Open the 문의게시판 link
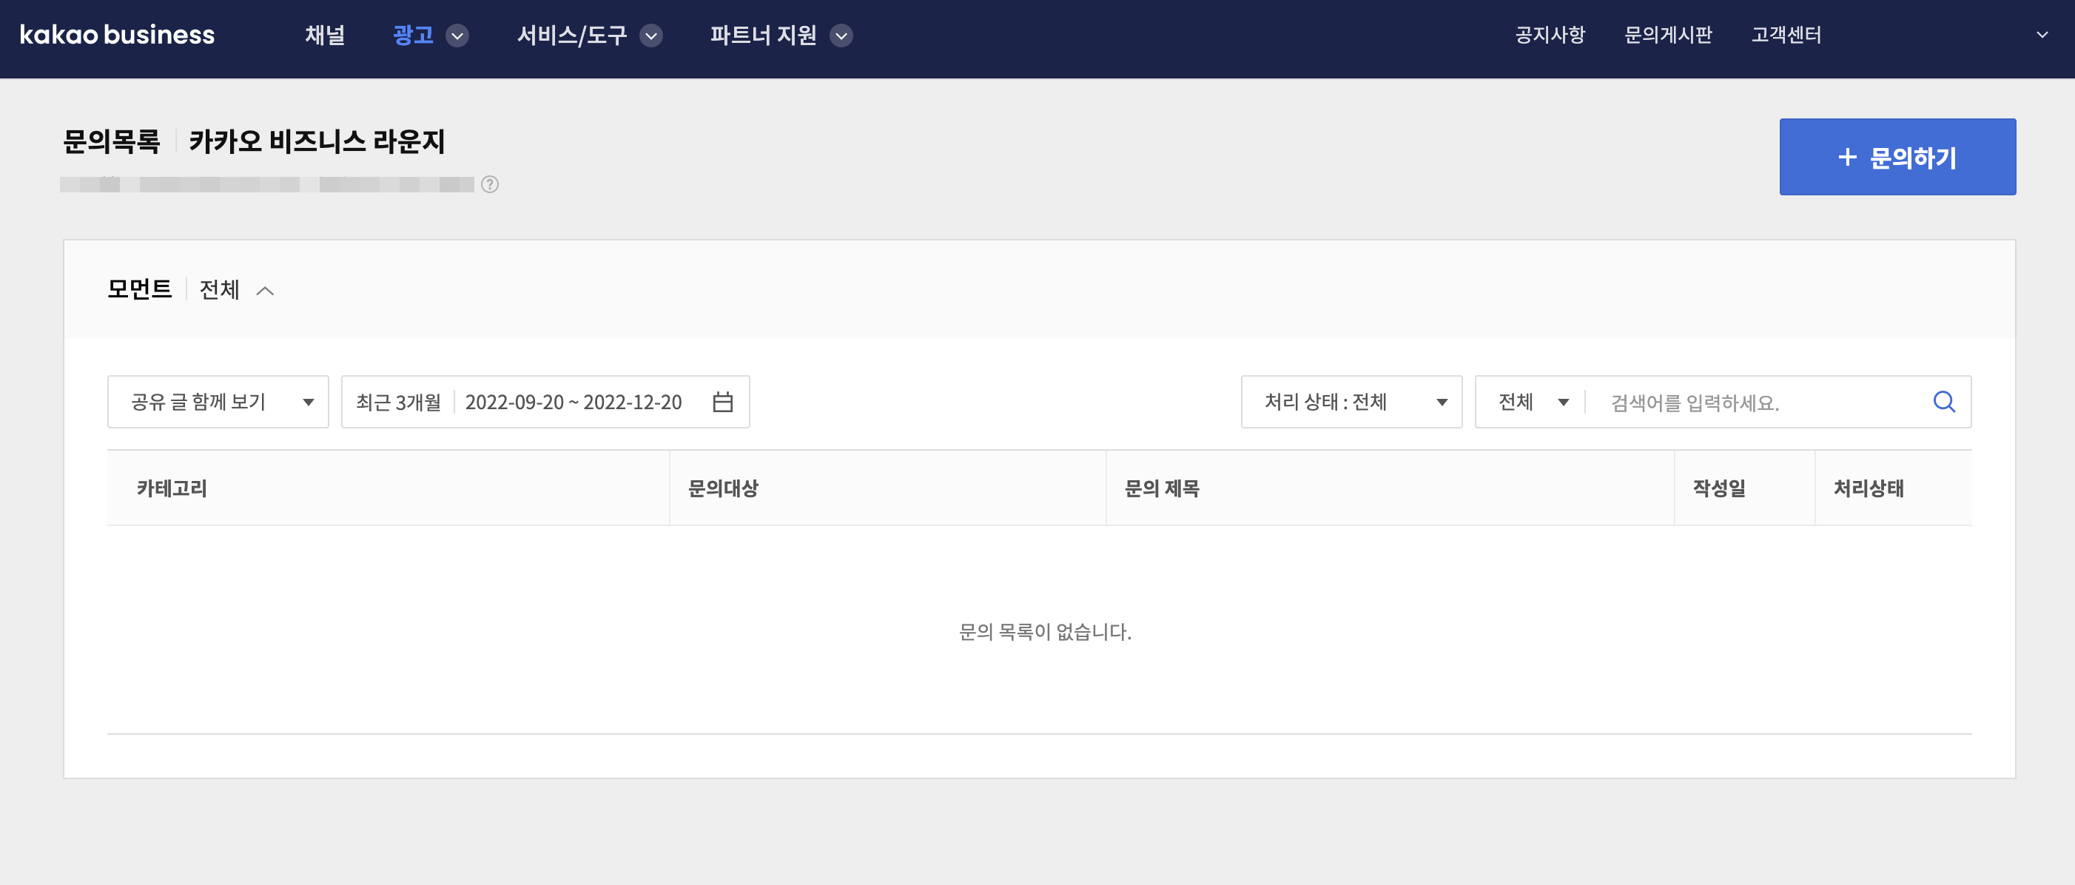The width and height of the screenshot is (2075, 885). tap(1667, 35)
